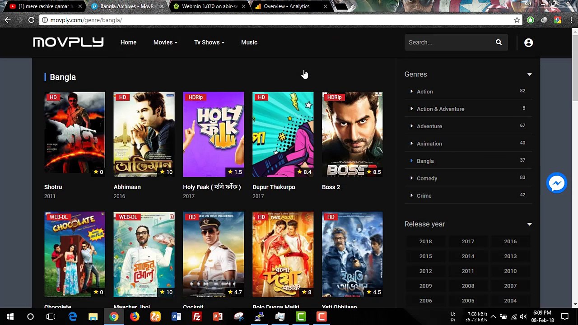Viewport: 578px width, 325px height.
Task: Click the page vertical scrollbar
Action: pos(574,68)
